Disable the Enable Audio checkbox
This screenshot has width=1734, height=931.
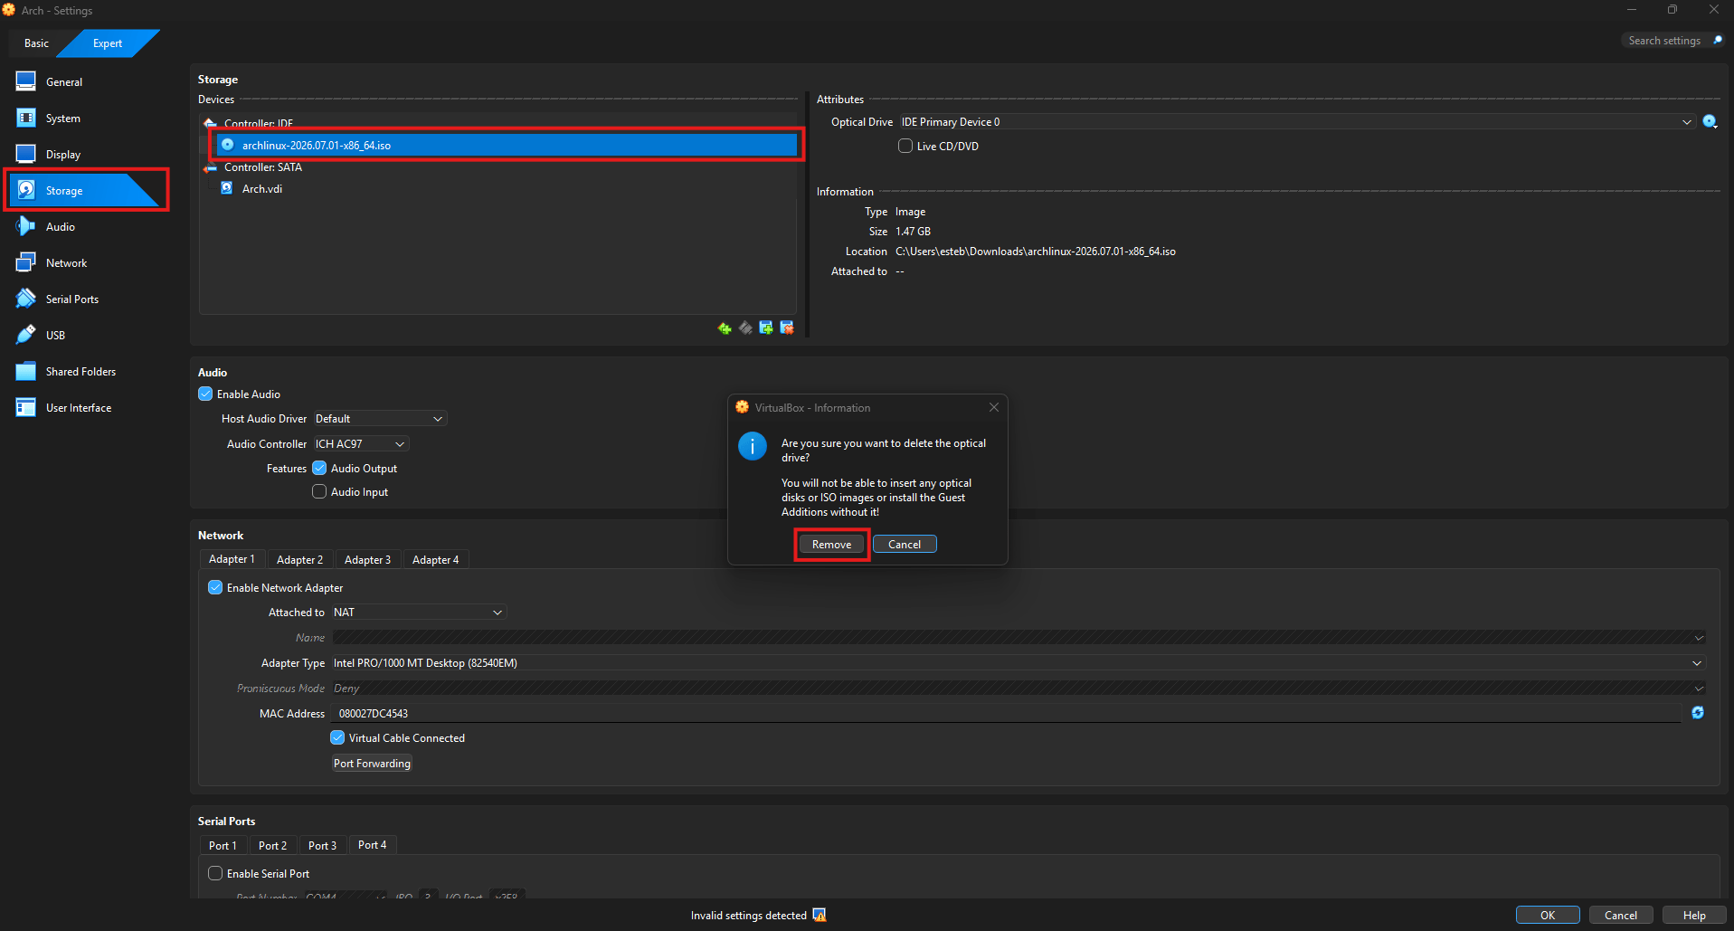point(205,394)
